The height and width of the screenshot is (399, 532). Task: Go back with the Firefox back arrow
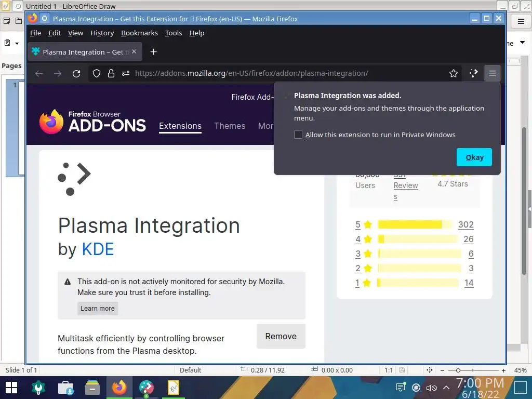39,73
